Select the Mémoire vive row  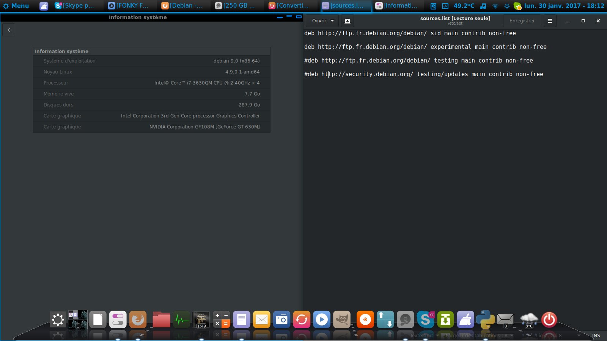point(152,94)
